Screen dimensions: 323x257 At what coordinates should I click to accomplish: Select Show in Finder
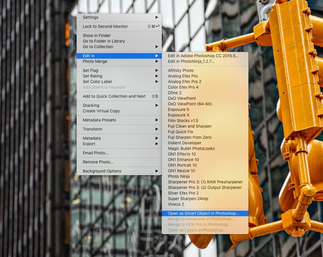pyautogui.click(x=119, y=35)
